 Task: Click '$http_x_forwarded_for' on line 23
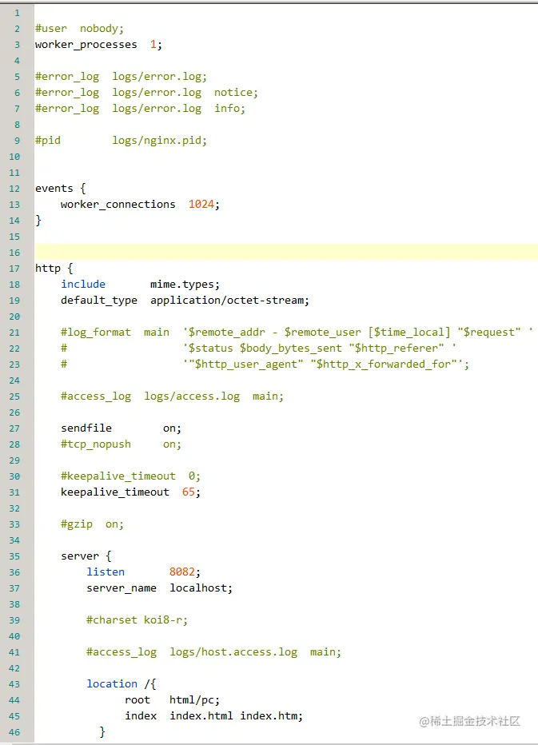384,365
